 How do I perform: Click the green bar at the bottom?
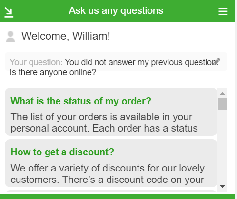point(118,197)
